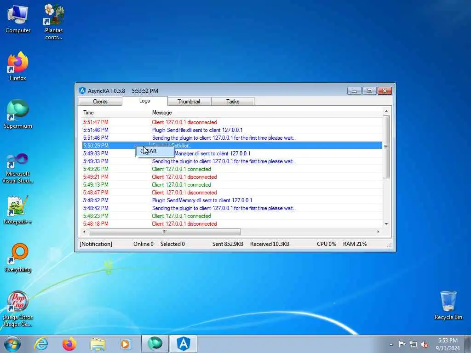Screen dimensions: 471x353
Task: Click the Windows Start button
Action: (x=12, y=344)
